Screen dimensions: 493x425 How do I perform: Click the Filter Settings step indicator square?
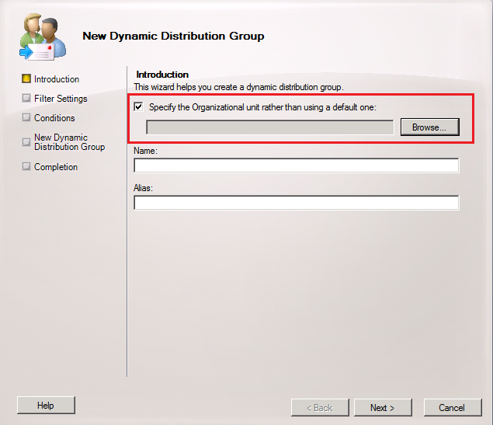click(26, 99)
